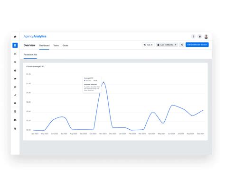The image size is (225, 187).
Task: Open the sliders icon below the dashboard icon
Action: (x=15, y=54)
